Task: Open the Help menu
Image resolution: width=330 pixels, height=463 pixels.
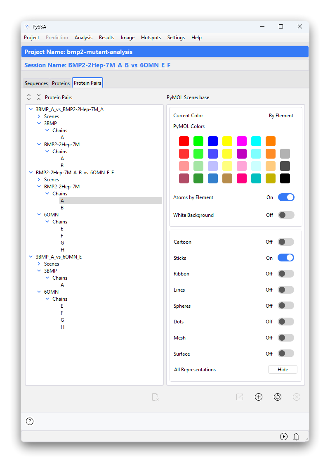Action: tap(196, 38)
